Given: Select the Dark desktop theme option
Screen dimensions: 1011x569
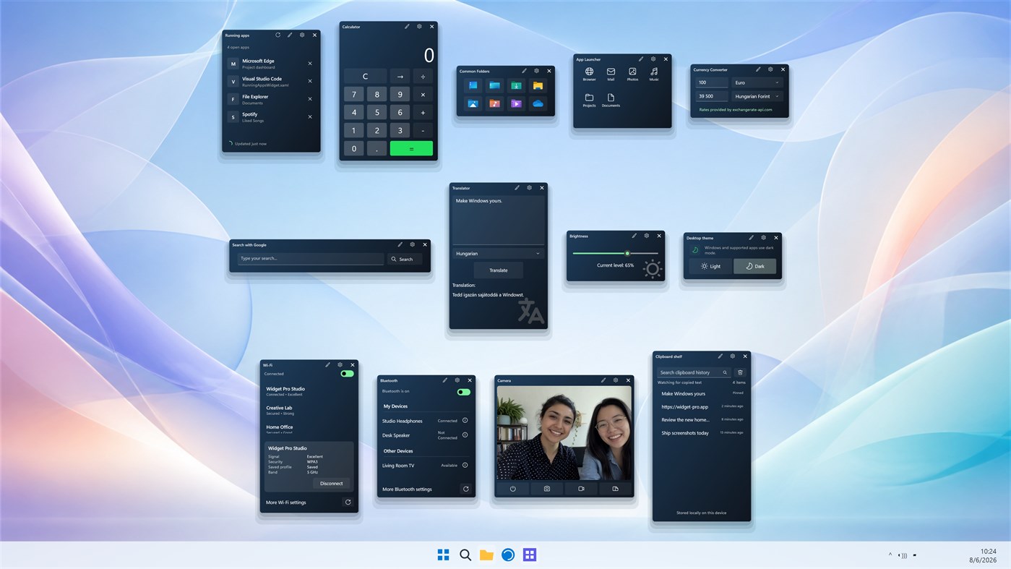Looking at the screenshot, I should tap(754, 266).
